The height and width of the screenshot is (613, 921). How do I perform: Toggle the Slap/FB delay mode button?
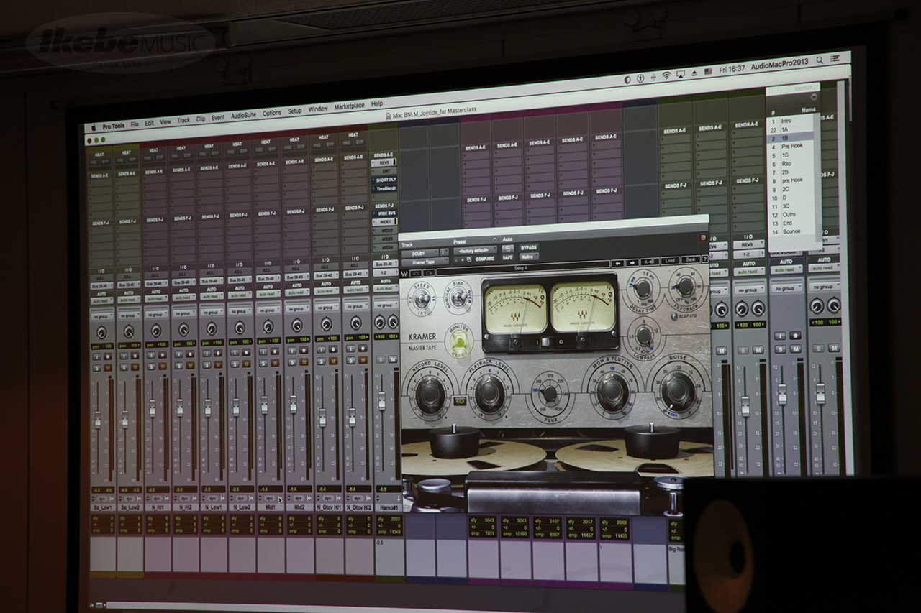click(675, 315)
